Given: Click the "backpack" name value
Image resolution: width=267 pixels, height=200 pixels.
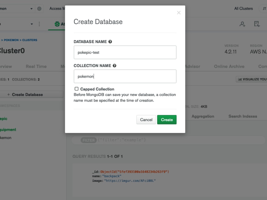Looking at the screenshot, I should coord(112,176).
